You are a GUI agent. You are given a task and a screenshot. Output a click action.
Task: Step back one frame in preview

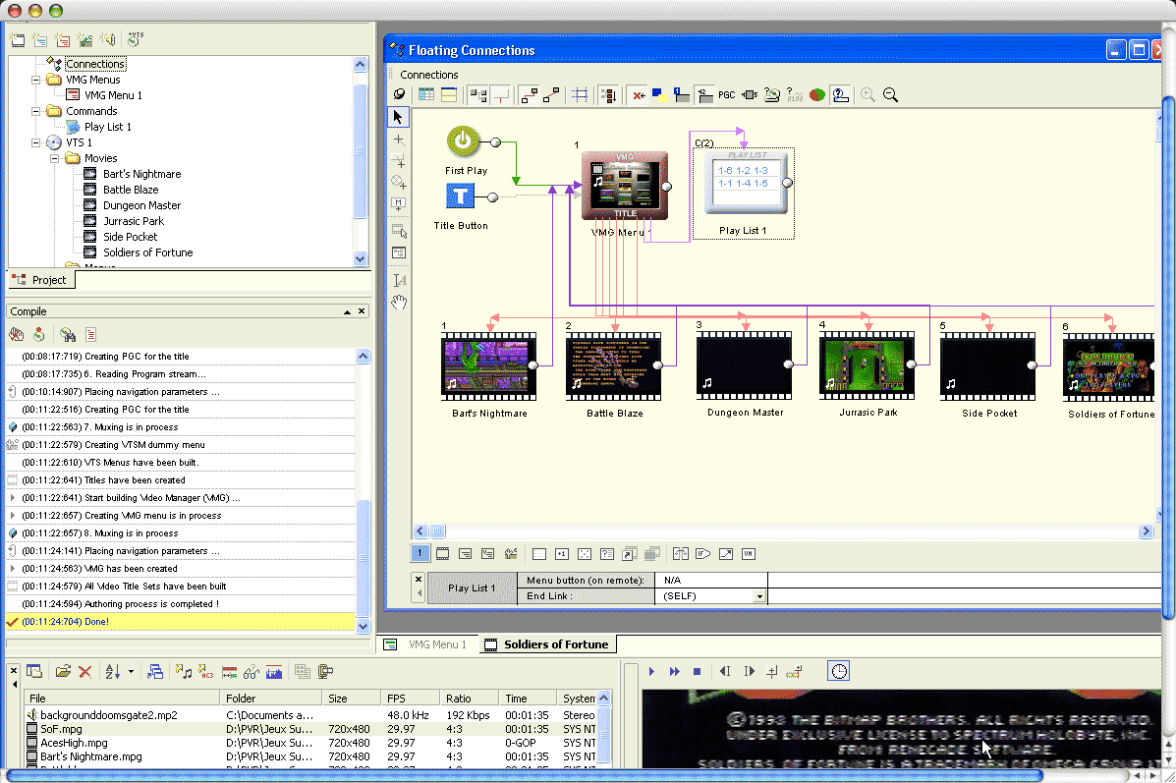(x=725, y=672)
